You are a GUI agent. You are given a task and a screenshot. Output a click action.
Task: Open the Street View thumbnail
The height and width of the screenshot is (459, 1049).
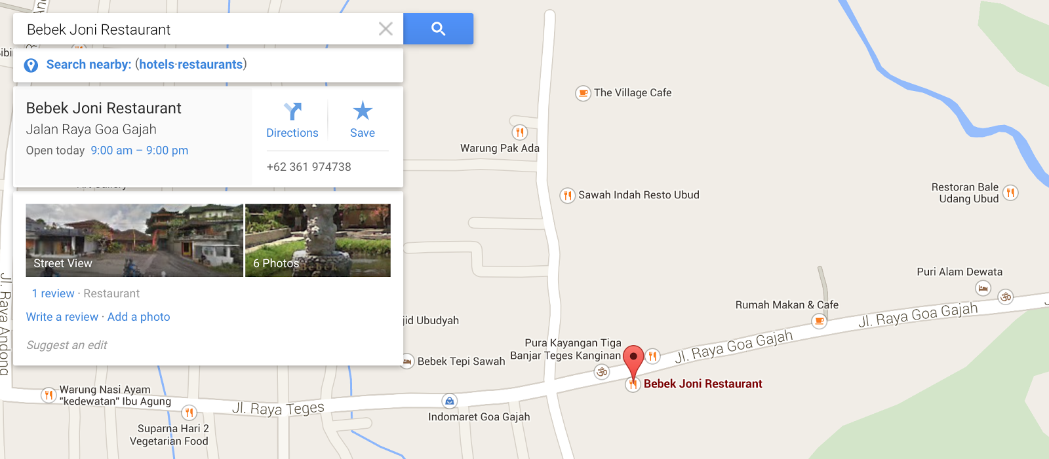click(134, 240)
